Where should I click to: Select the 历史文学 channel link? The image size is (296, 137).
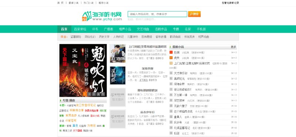click(x=104, y=37)
